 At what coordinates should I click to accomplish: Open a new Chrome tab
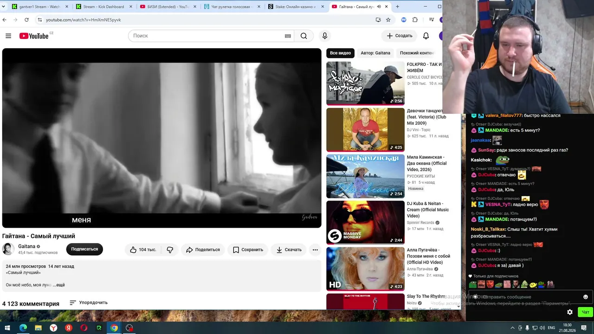point(397,6)
